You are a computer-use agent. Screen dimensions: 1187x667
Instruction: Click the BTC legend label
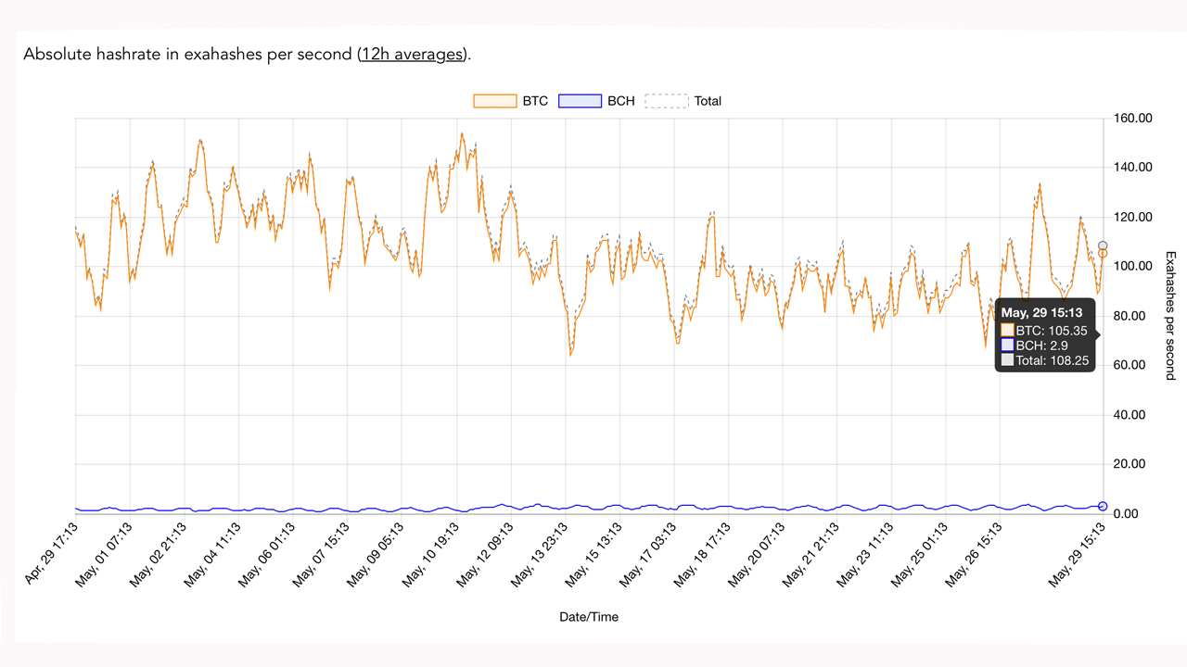(x=535, y=101)
